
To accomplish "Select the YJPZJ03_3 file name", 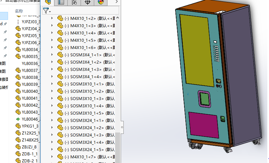I will coord(31,22).
